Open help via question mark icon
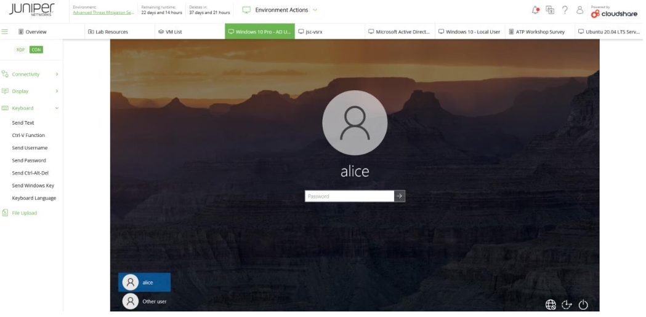Viewport: 646px width, 317px height. [x=564, y=10]
